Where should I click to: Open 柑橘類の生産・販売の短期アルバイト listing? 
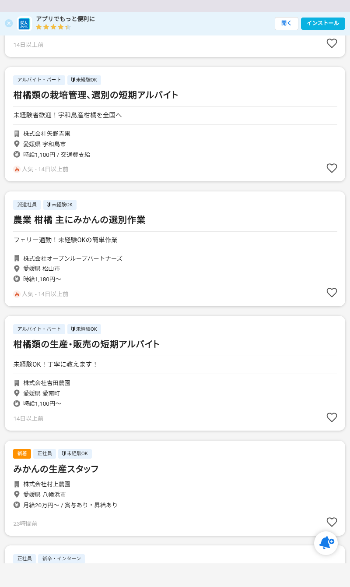[x=87, y=344]
